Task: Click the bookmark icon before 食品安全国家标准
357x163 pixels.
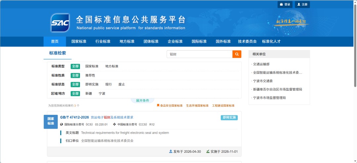Action: tap(158, 106)
